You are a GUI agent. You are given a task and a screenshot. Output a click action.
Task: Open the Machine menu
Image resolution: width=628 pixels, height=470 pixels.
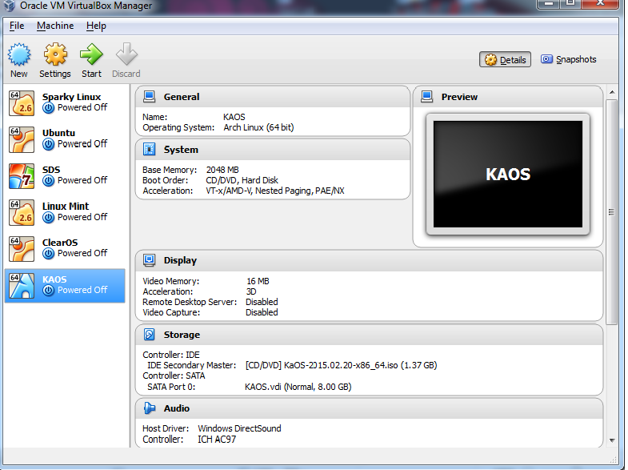[x=55, y=26]
